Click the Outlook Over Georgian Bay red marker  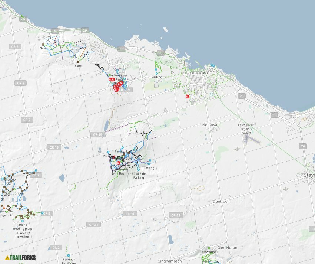pos(119,163)
